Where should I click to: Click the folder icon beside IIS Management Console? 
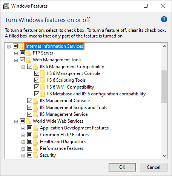pyautogui.click(x=35, y=101)
